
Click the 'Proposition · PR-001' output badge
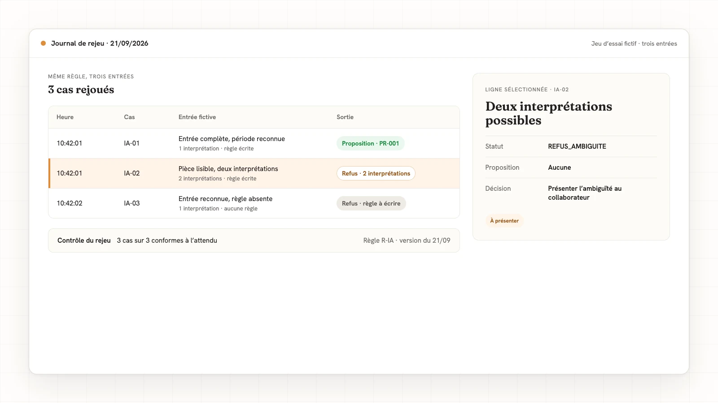tap(370, 143)
